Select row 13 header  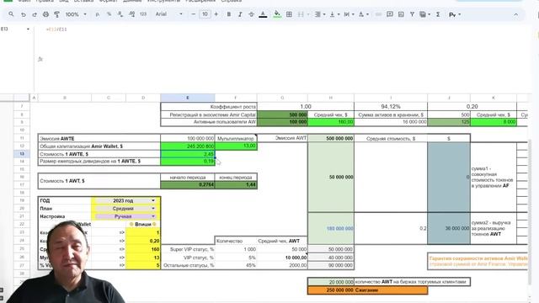tap(22, 153)
